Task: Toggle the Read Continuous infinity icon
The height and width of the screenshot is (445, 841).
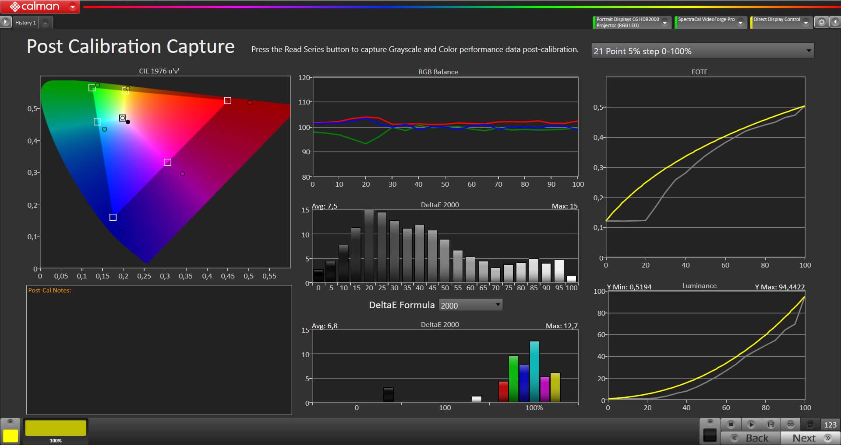Action: 790,424
